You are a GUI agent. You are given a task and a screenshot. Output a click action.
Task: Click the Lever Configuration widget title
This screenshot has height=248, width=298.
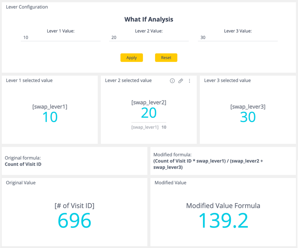(27, 7)
